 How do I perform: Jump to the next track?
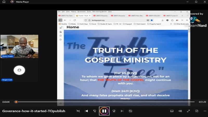[122, 111]
